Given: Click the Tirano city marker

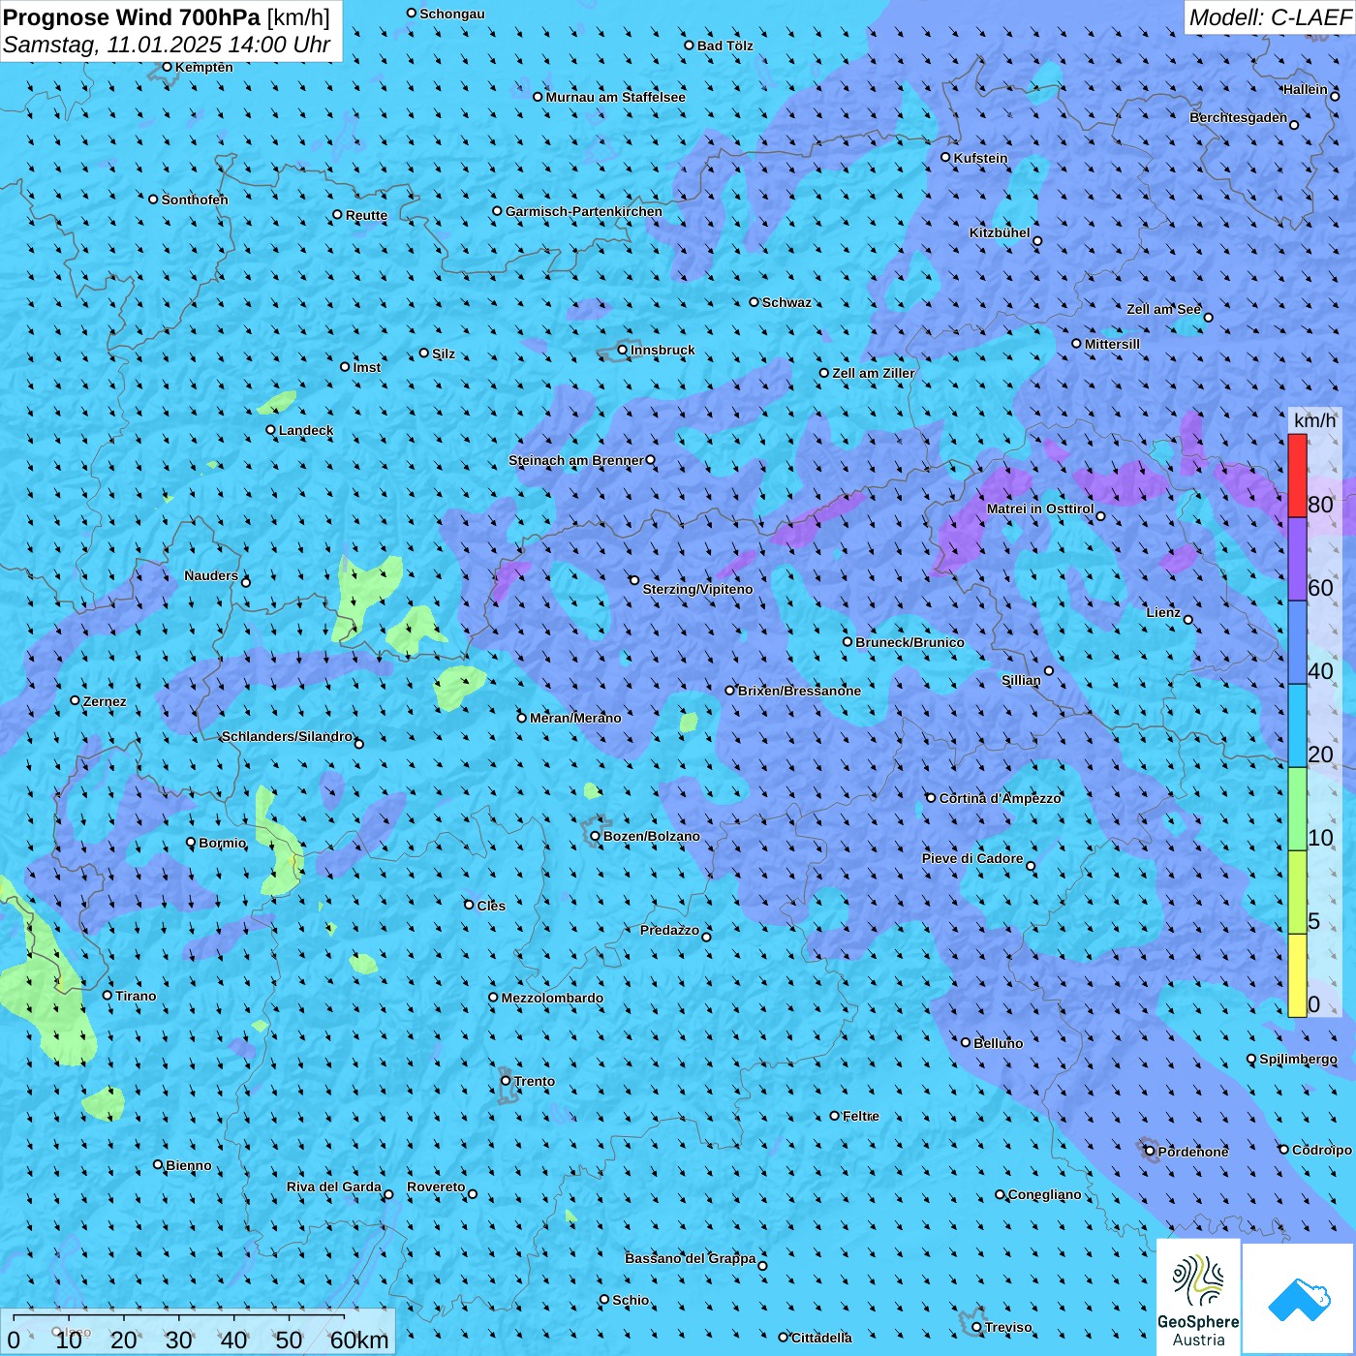Looking at the screenshot, I should [108, 995].
